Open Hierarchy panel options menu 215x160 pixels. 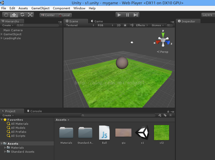(x=60, y=22)
